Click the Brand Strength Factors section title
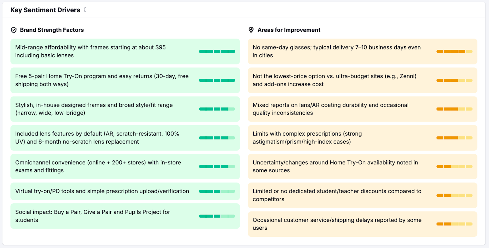The image size is (489, 248). point(52,30)
